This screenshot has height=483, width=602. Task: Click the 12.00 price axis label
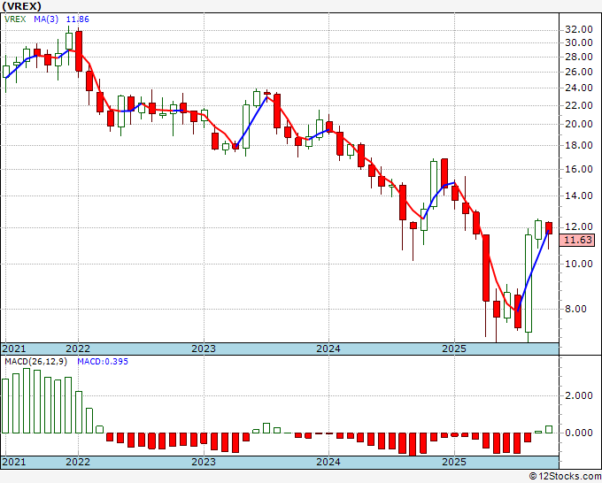(x=579, y=226)
